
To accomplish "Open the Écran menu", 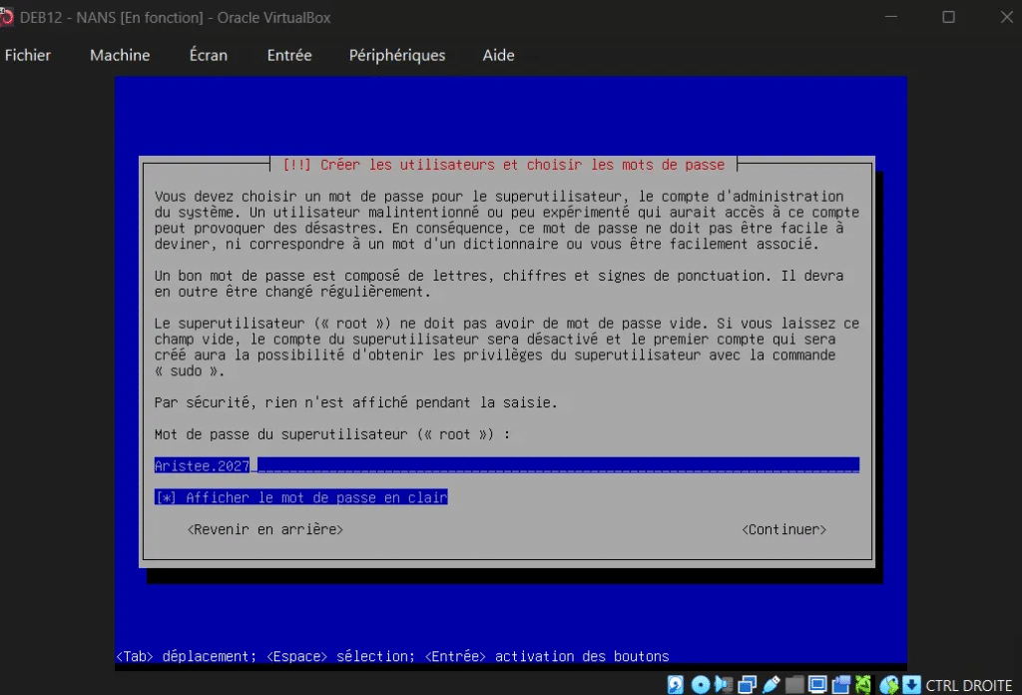I will click(209, 55).
